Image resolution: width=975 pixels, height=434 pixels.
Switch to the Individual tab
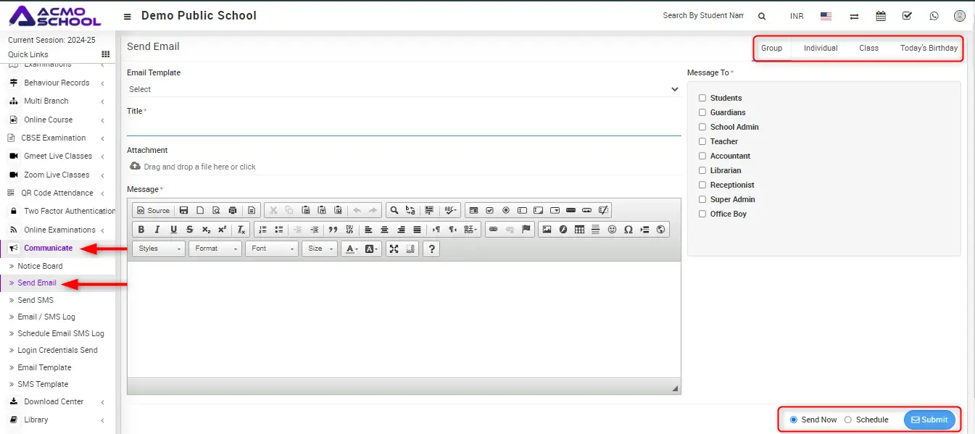click(820, 48)
